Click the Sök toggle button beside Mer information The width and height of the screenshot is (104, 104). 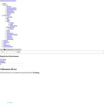[2, 50]
